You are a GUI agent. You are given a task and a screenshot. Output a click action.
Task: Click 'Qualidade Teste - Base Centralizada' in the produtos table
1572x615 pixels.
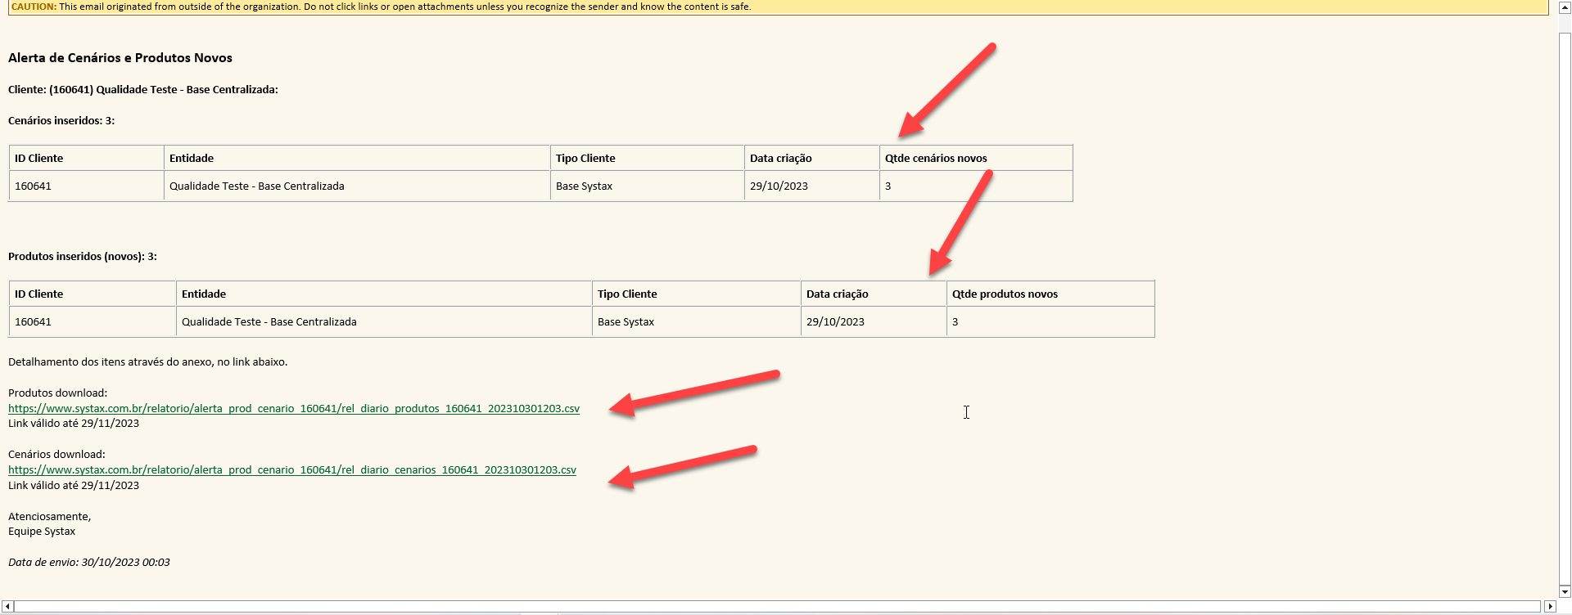269,321
